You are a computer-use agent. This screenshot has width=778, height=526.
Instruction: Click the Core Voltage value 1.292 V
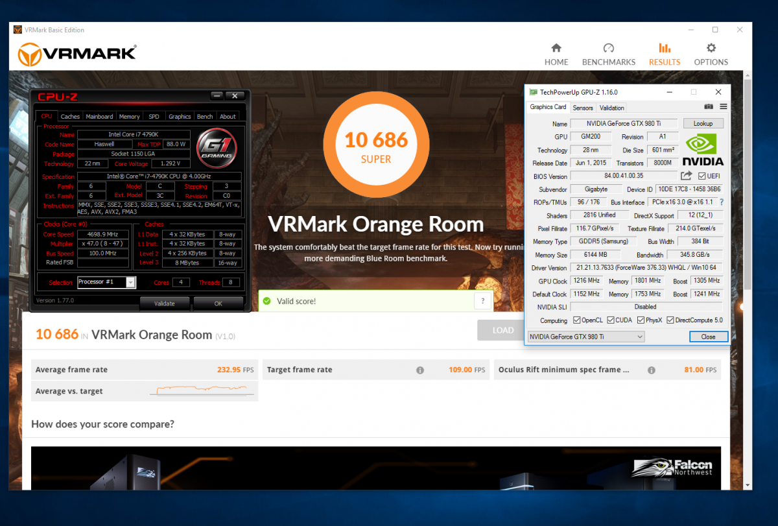(170, 163)
